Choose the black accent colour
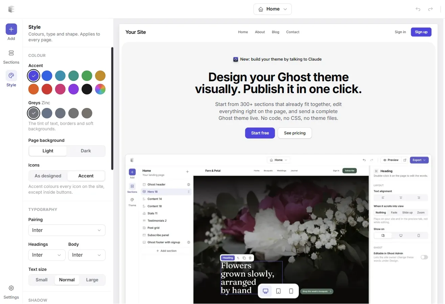Viewport: 445px width, 304px height. [87, 89]
